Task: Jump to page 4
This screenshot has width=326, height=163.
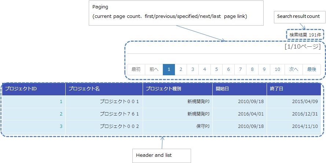Action: coord(205,69)
